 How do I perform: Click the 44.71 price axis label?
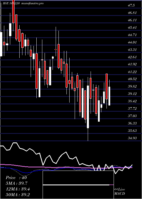click(132, 35)
